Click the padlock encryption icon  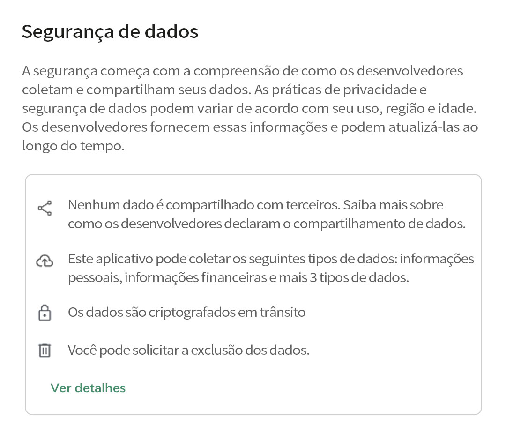pos(45,313)
